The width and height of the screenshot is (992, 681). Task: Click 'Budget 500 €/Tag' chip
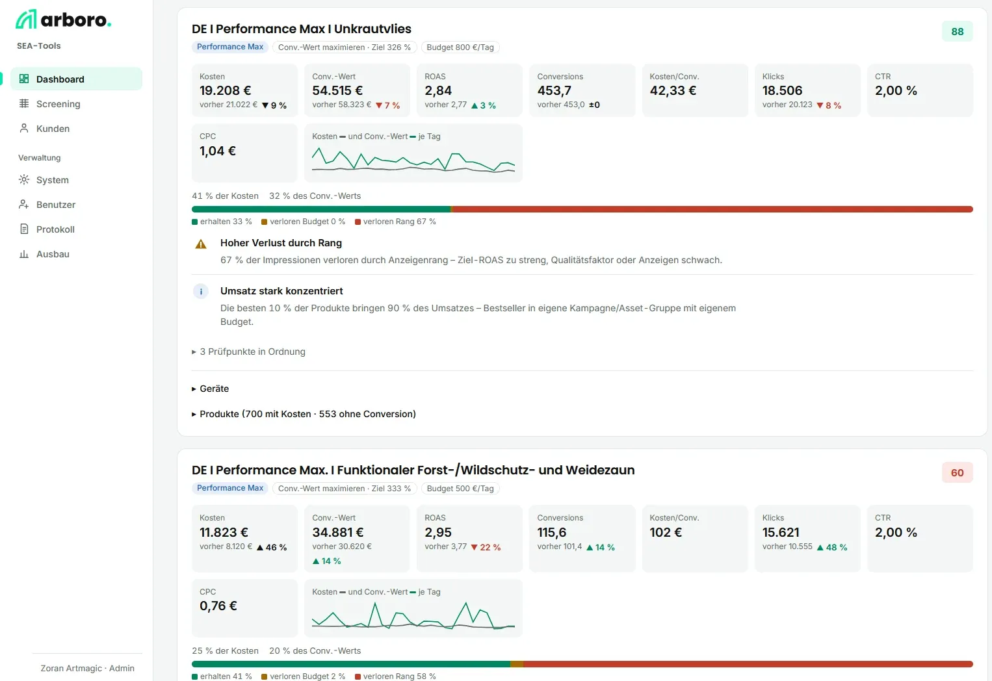click(x=460, y=488)
